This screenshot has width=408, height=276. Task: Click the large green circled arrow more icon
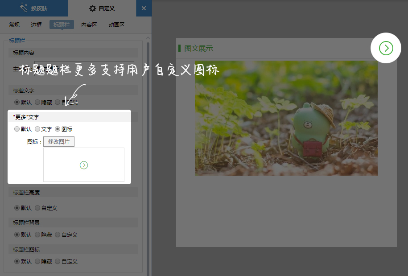point(386,48)
